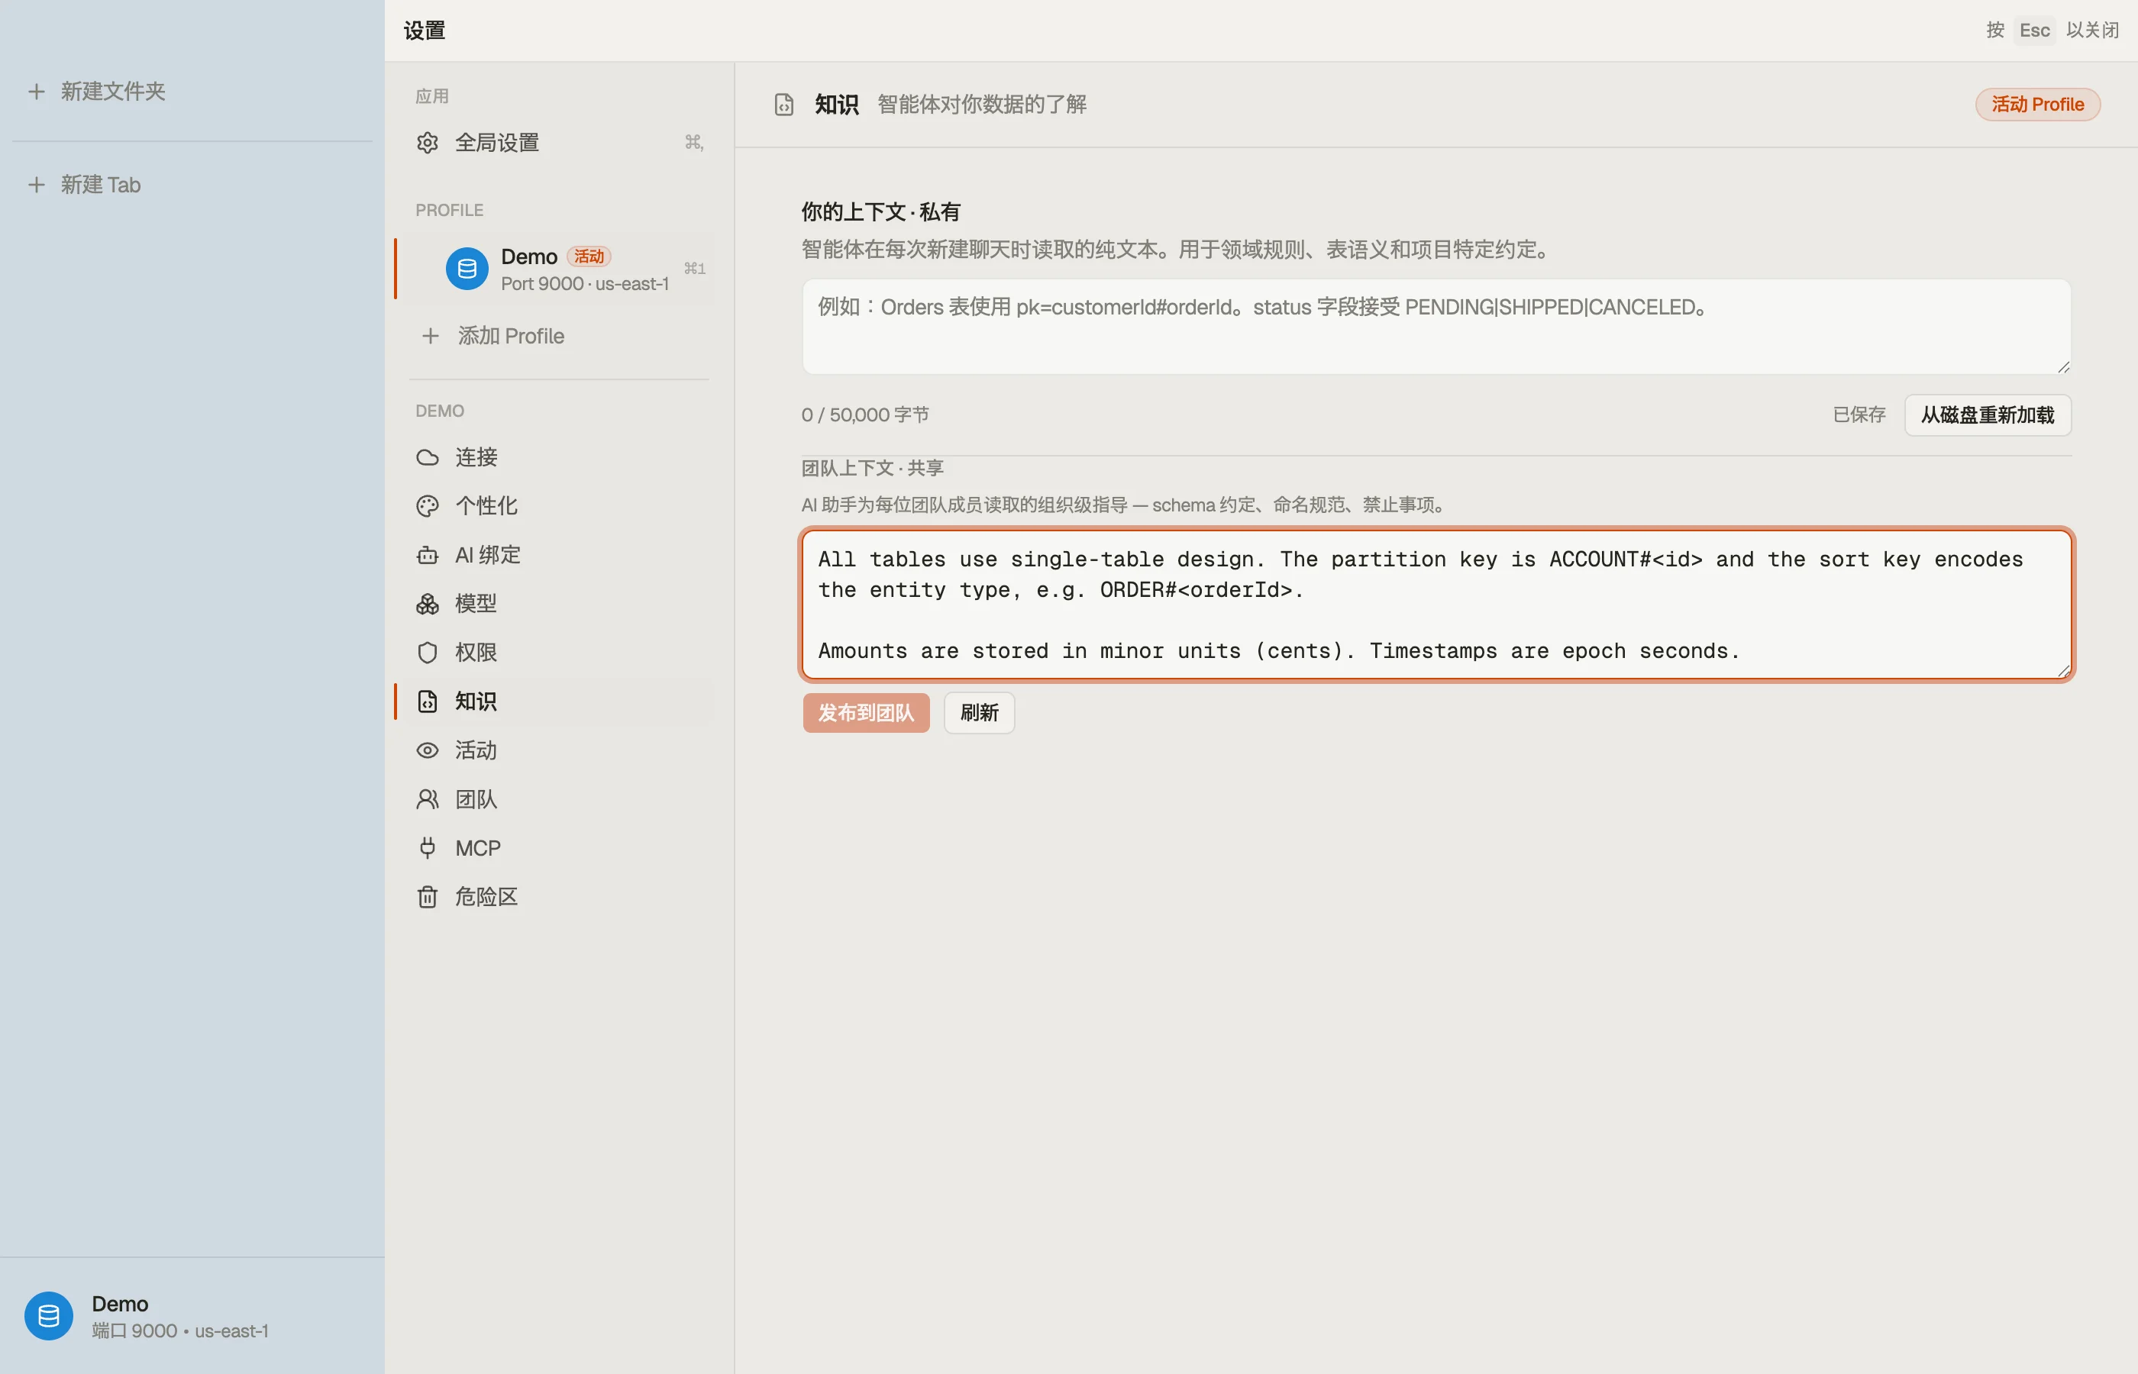2138x1374 pixels.
Task: Click the eye icon next to 活动
Action: click(428, 750)
